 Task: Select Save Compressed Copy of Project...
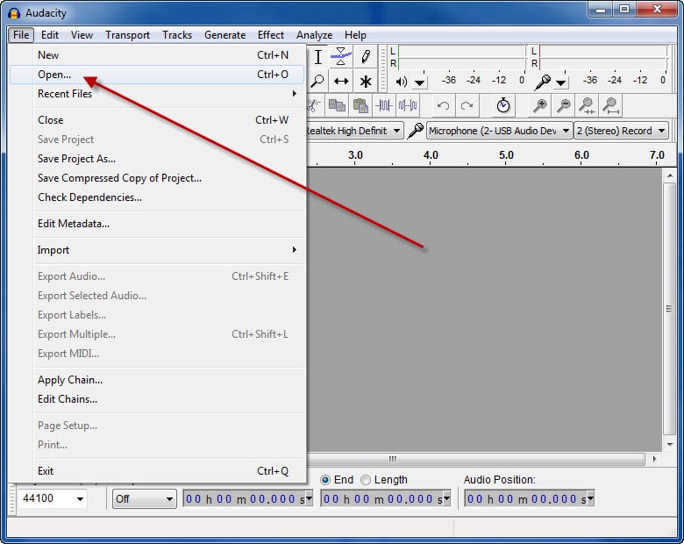(x=157, y=178)
